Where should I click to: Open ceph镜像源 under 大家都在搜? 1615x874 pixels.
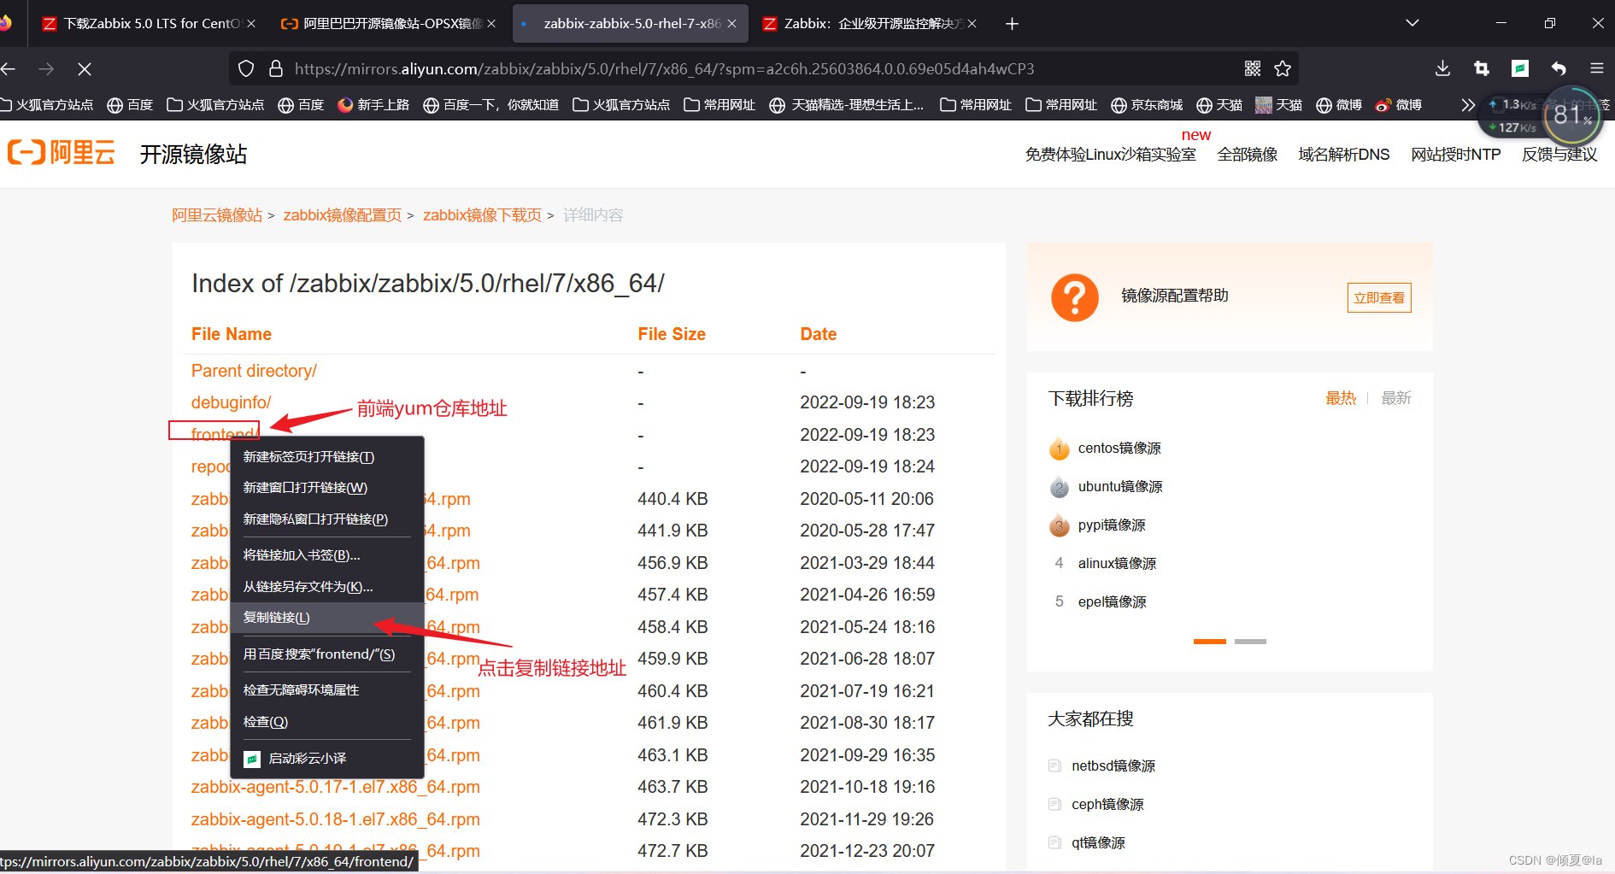(1107, 805)
